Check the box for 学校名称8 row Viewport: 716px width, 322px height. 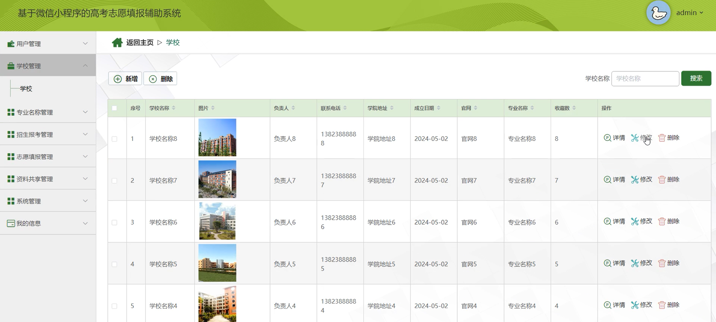[x=114, y=139]
